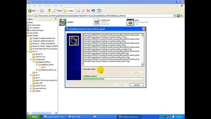
Task: Click the installer box logo image
Action: 74,41
